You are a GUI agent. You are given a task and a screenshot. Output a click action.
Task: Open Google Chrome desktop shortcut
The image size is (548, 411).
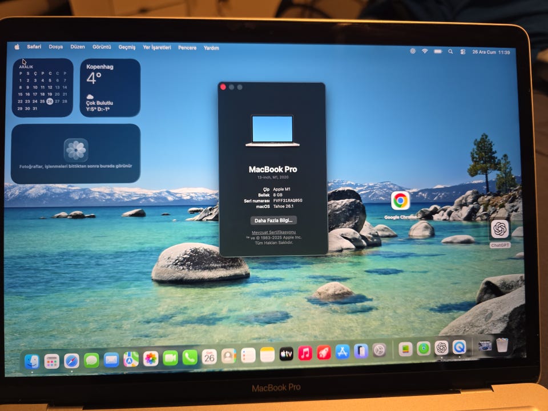[400, 201]
